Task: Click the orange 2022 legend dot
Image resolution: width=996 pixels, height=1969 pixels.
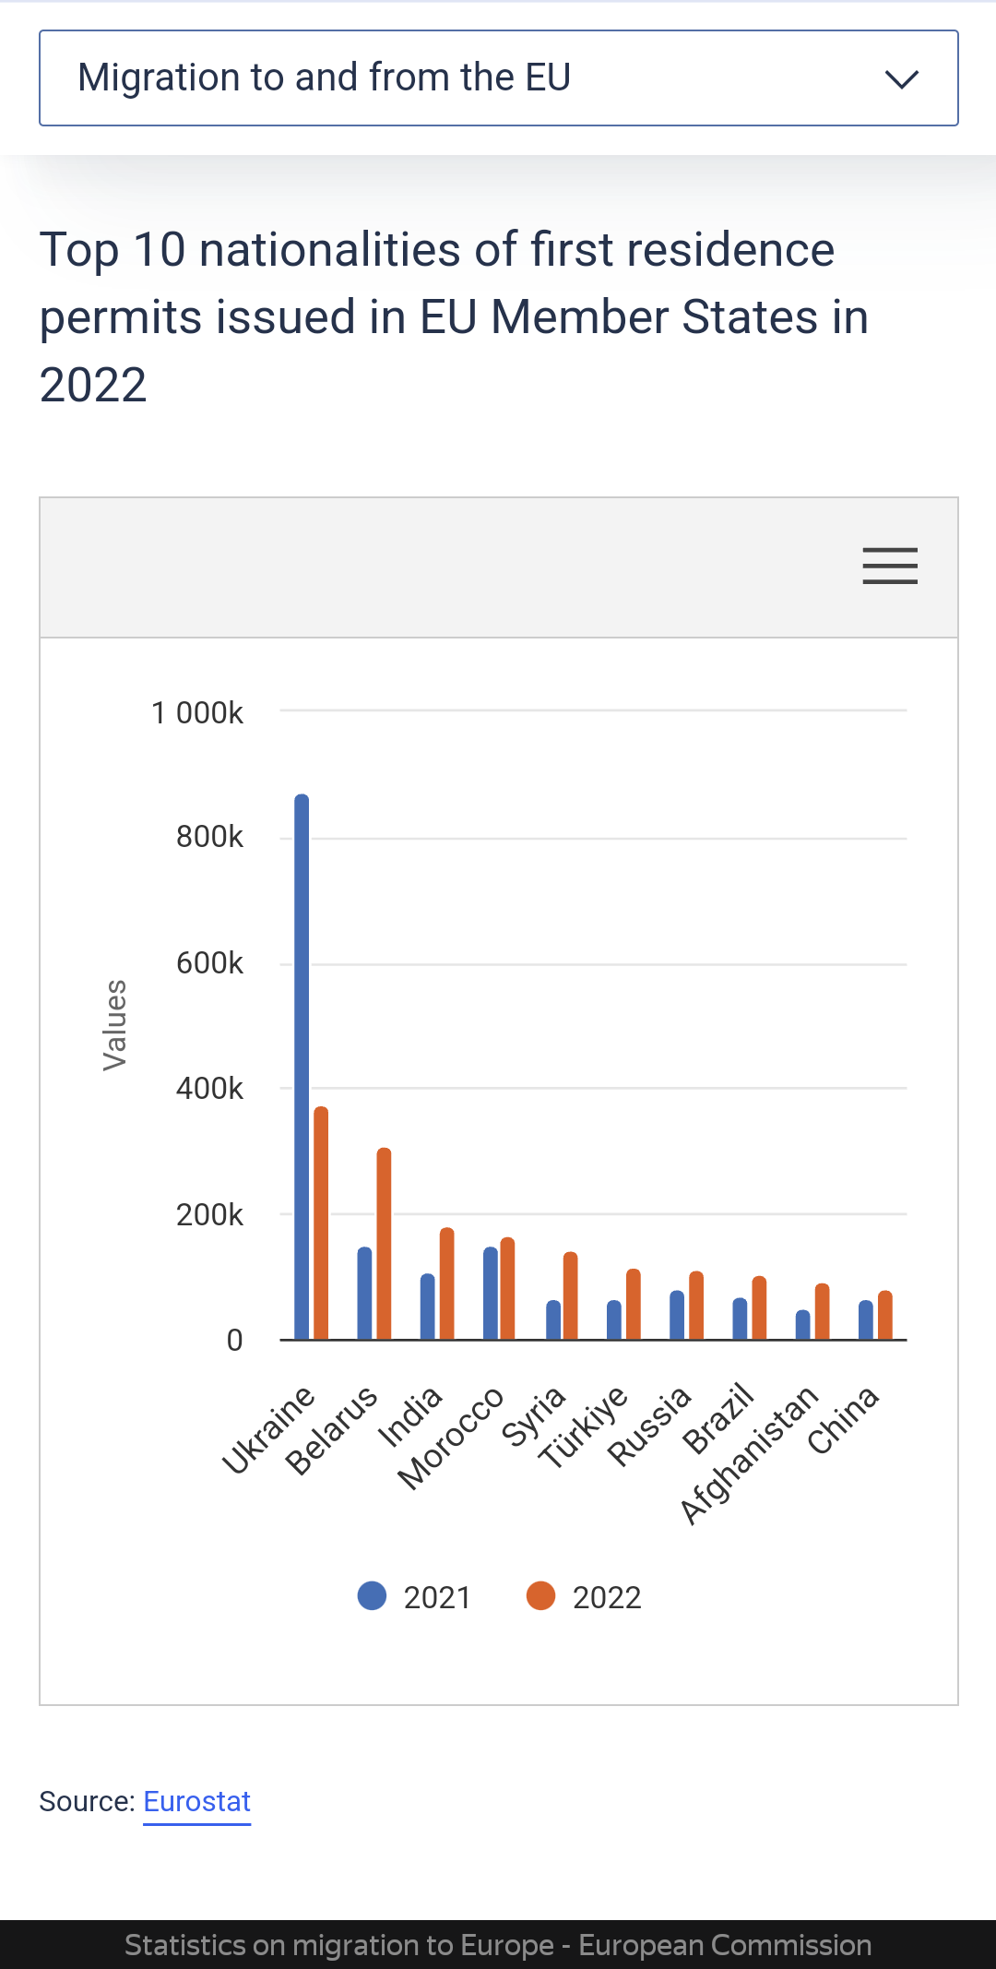Action: 540,1596
